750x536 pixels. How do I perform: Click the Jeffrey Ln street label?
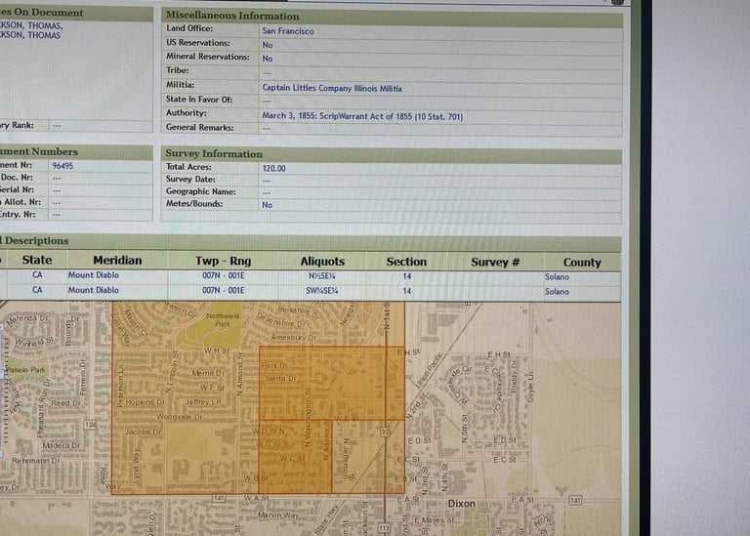click(203, 402)
